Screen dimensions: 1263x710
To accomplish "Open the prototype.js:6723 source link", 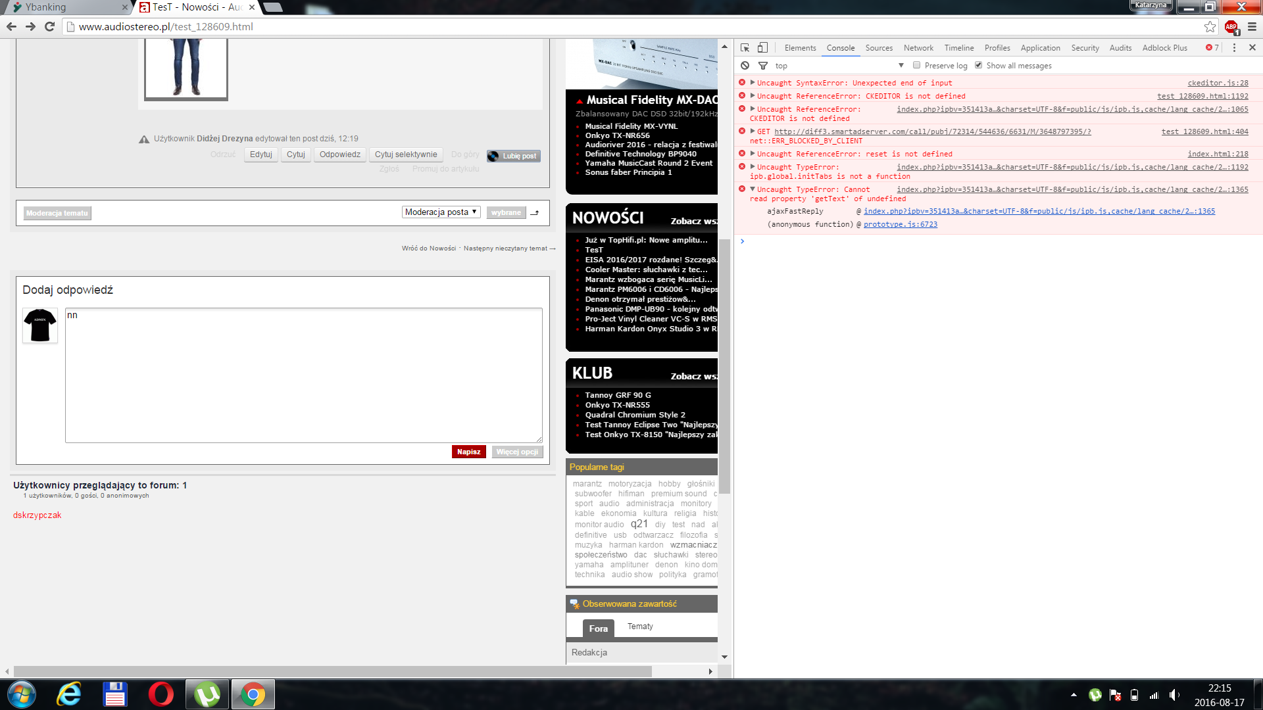I will [x=900, y=225].
